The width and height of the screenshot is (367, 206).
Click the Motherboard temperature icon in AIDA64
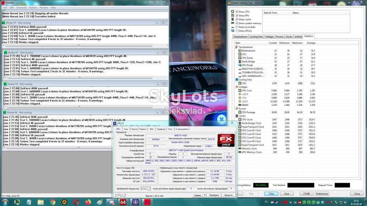point(240,51)
